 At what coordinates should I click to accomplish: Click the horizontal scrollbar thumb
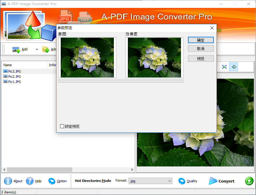pos(39,170)
